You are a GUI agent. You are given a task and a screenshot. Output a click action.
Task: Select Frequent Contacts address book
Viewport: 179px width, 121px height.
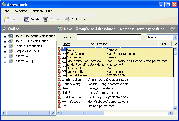click(27, 51)
